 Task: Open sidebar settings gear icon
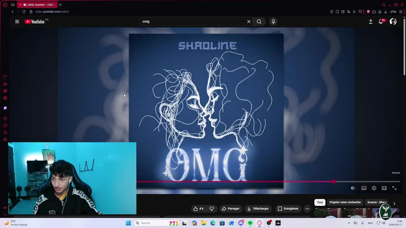5,140
